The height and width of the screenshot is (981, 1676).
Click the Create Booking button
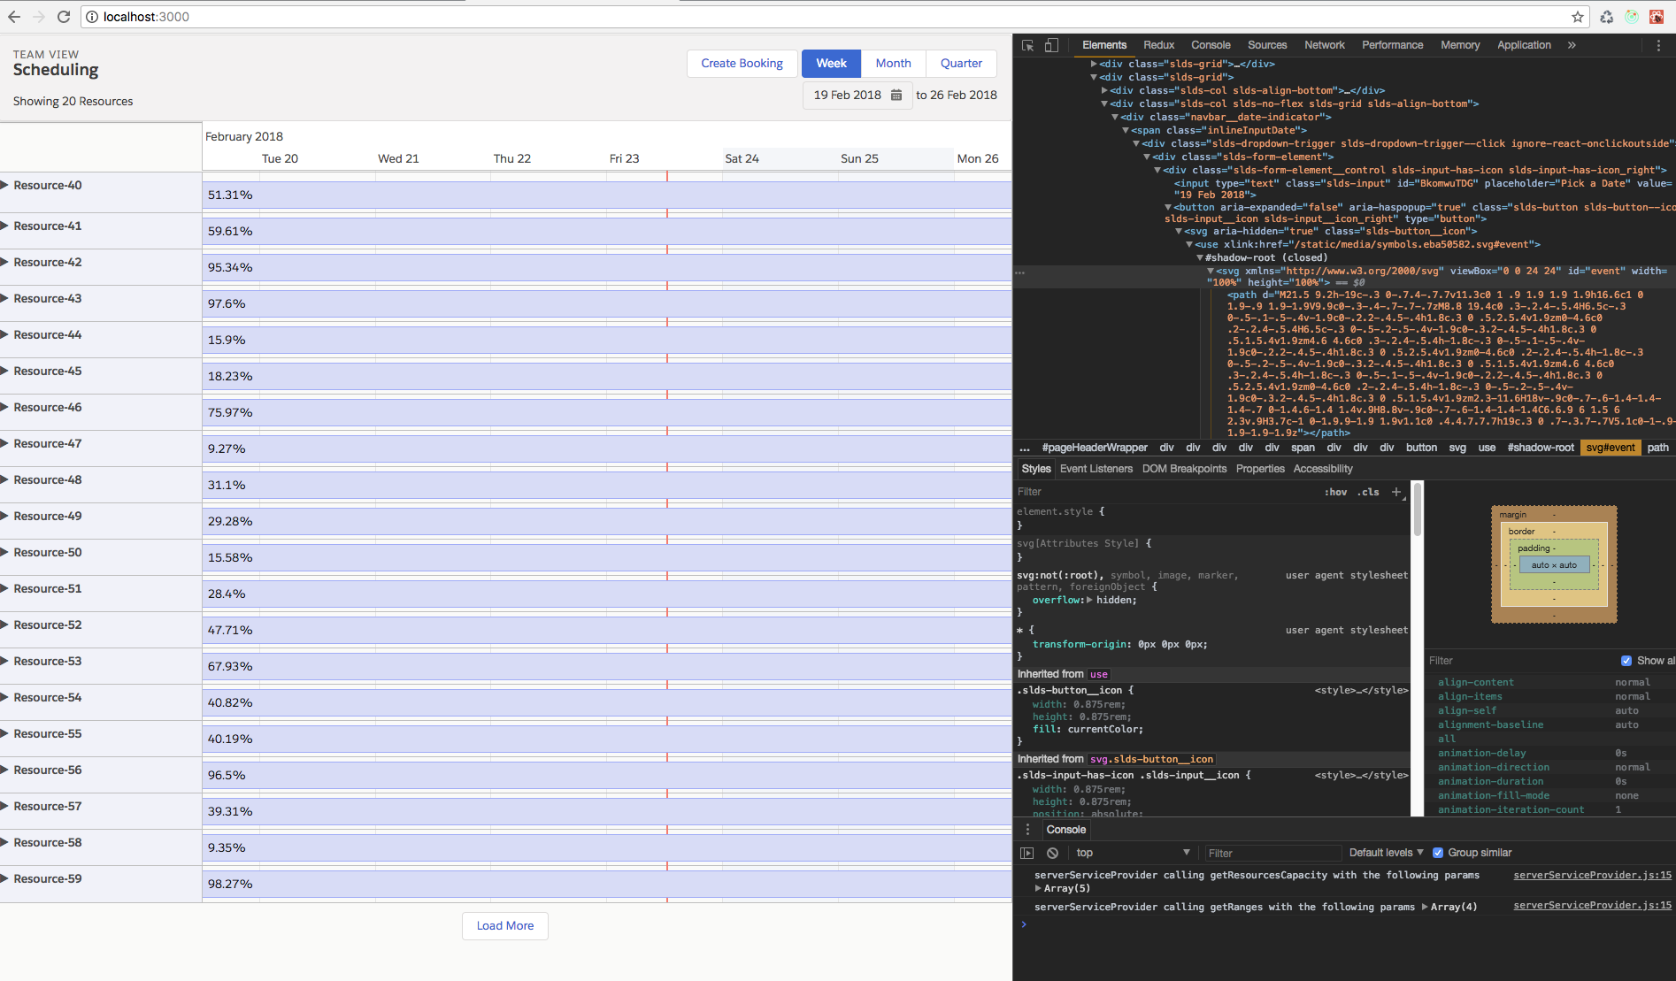pyautogui.click(x=742, y=63)
